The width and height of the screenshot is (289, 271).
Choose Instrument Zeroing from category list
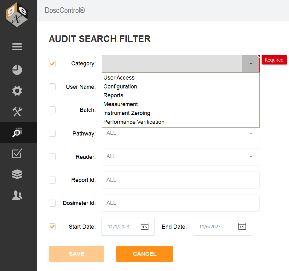click(x=127, y=113)
